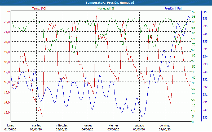This screenshot has width=212, height=132.
Task: Click the "95" humidity axis value
Action: click(194, 17)
